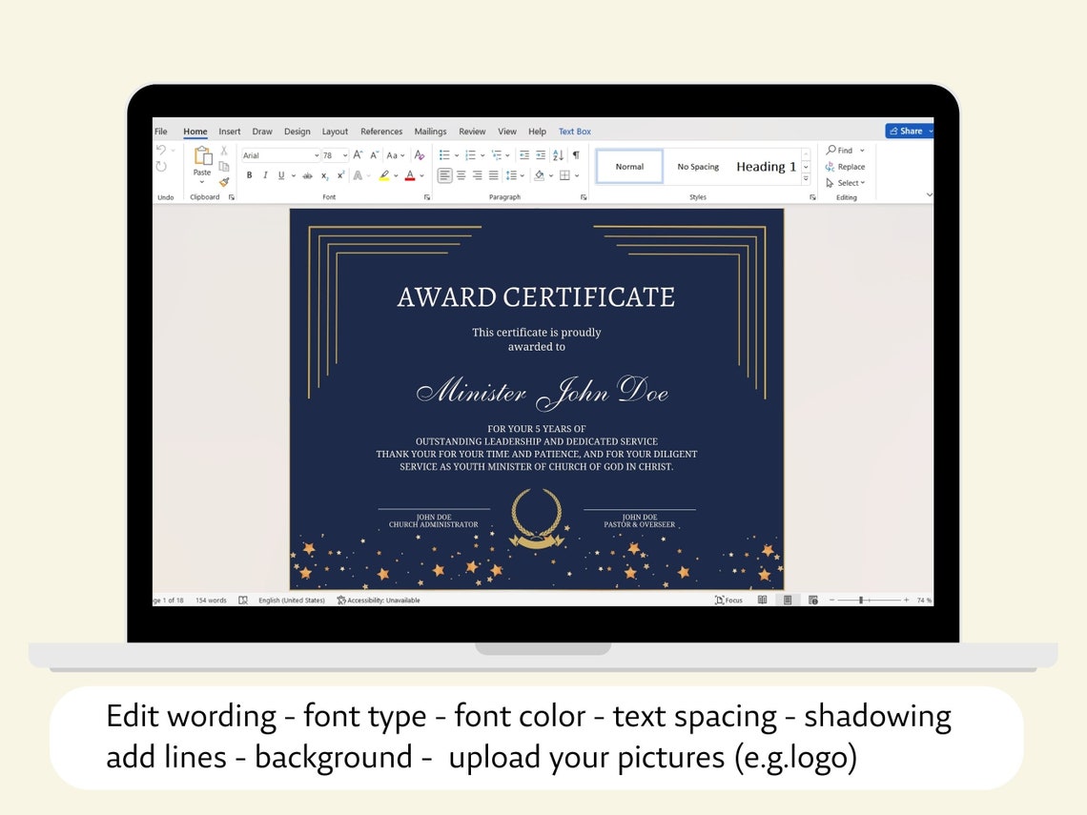The width and height of the screenshot is (1087, 815).
Task: Toggle underline formatting
Action: pyautogui.click(x=280, y=175)
